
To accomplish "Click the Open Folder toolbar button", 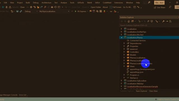I will click(96, 7).
